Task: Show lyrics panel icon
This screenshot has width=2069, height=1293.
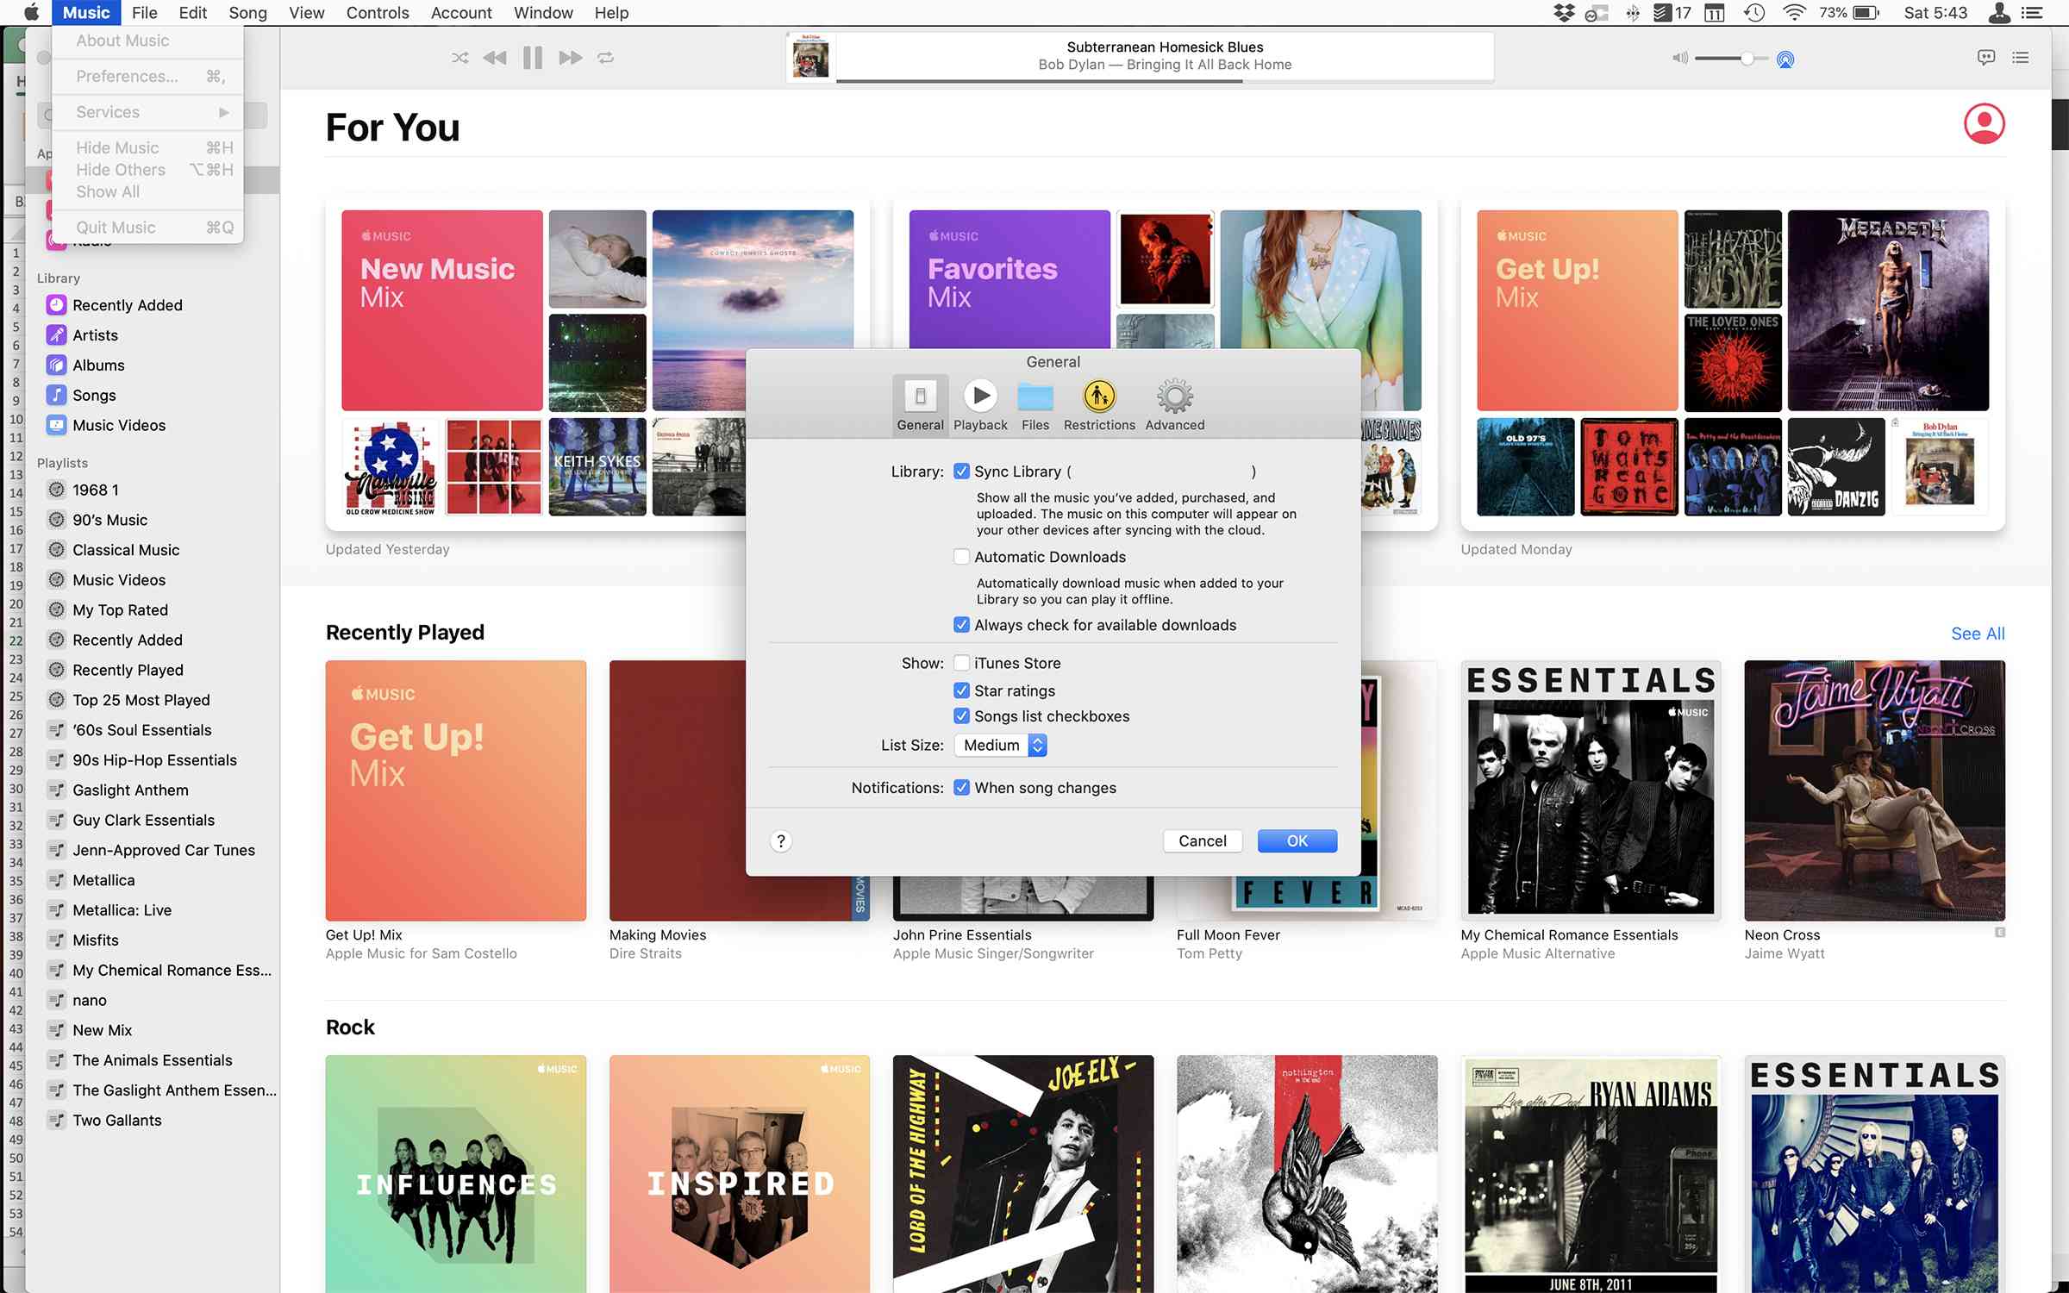Action: click(x=1986, y=58)
